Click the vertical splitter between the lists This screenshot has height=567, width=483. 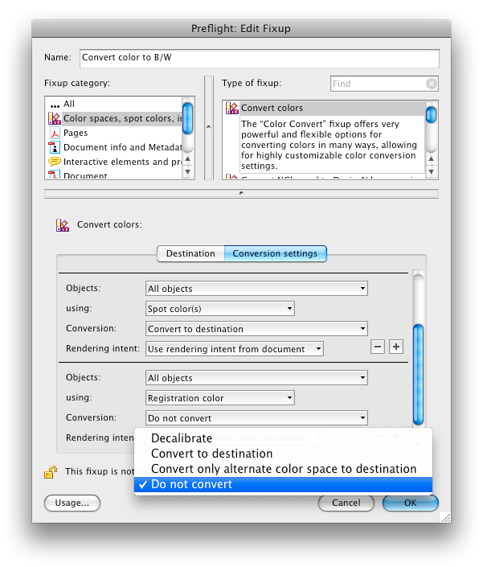(x=208, y=127)
